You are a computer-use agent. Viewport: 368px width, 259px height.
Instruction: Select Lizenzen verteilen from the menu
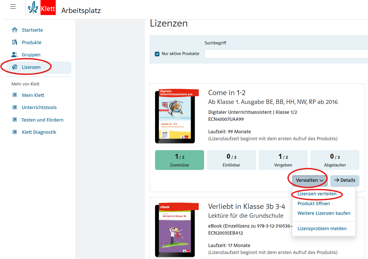(317, 194)
